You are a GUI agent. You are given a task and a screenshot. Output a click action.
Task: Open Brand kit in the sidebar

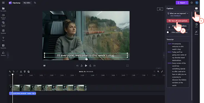(x=3, y=54)
